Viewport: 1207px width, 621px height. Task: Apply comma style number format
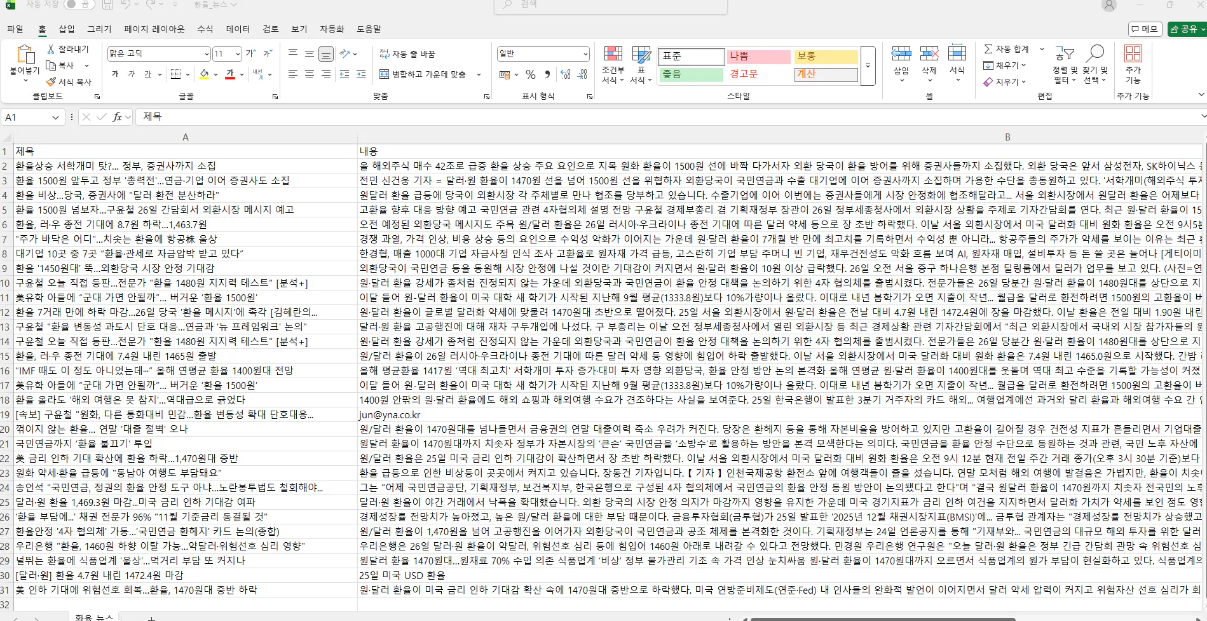pos(547,74)
